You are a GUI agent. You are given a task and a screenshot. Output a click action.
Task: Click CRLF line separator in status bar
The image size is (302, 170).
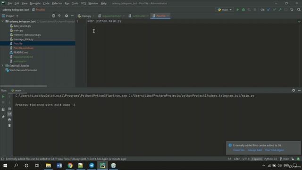[237, 159]
